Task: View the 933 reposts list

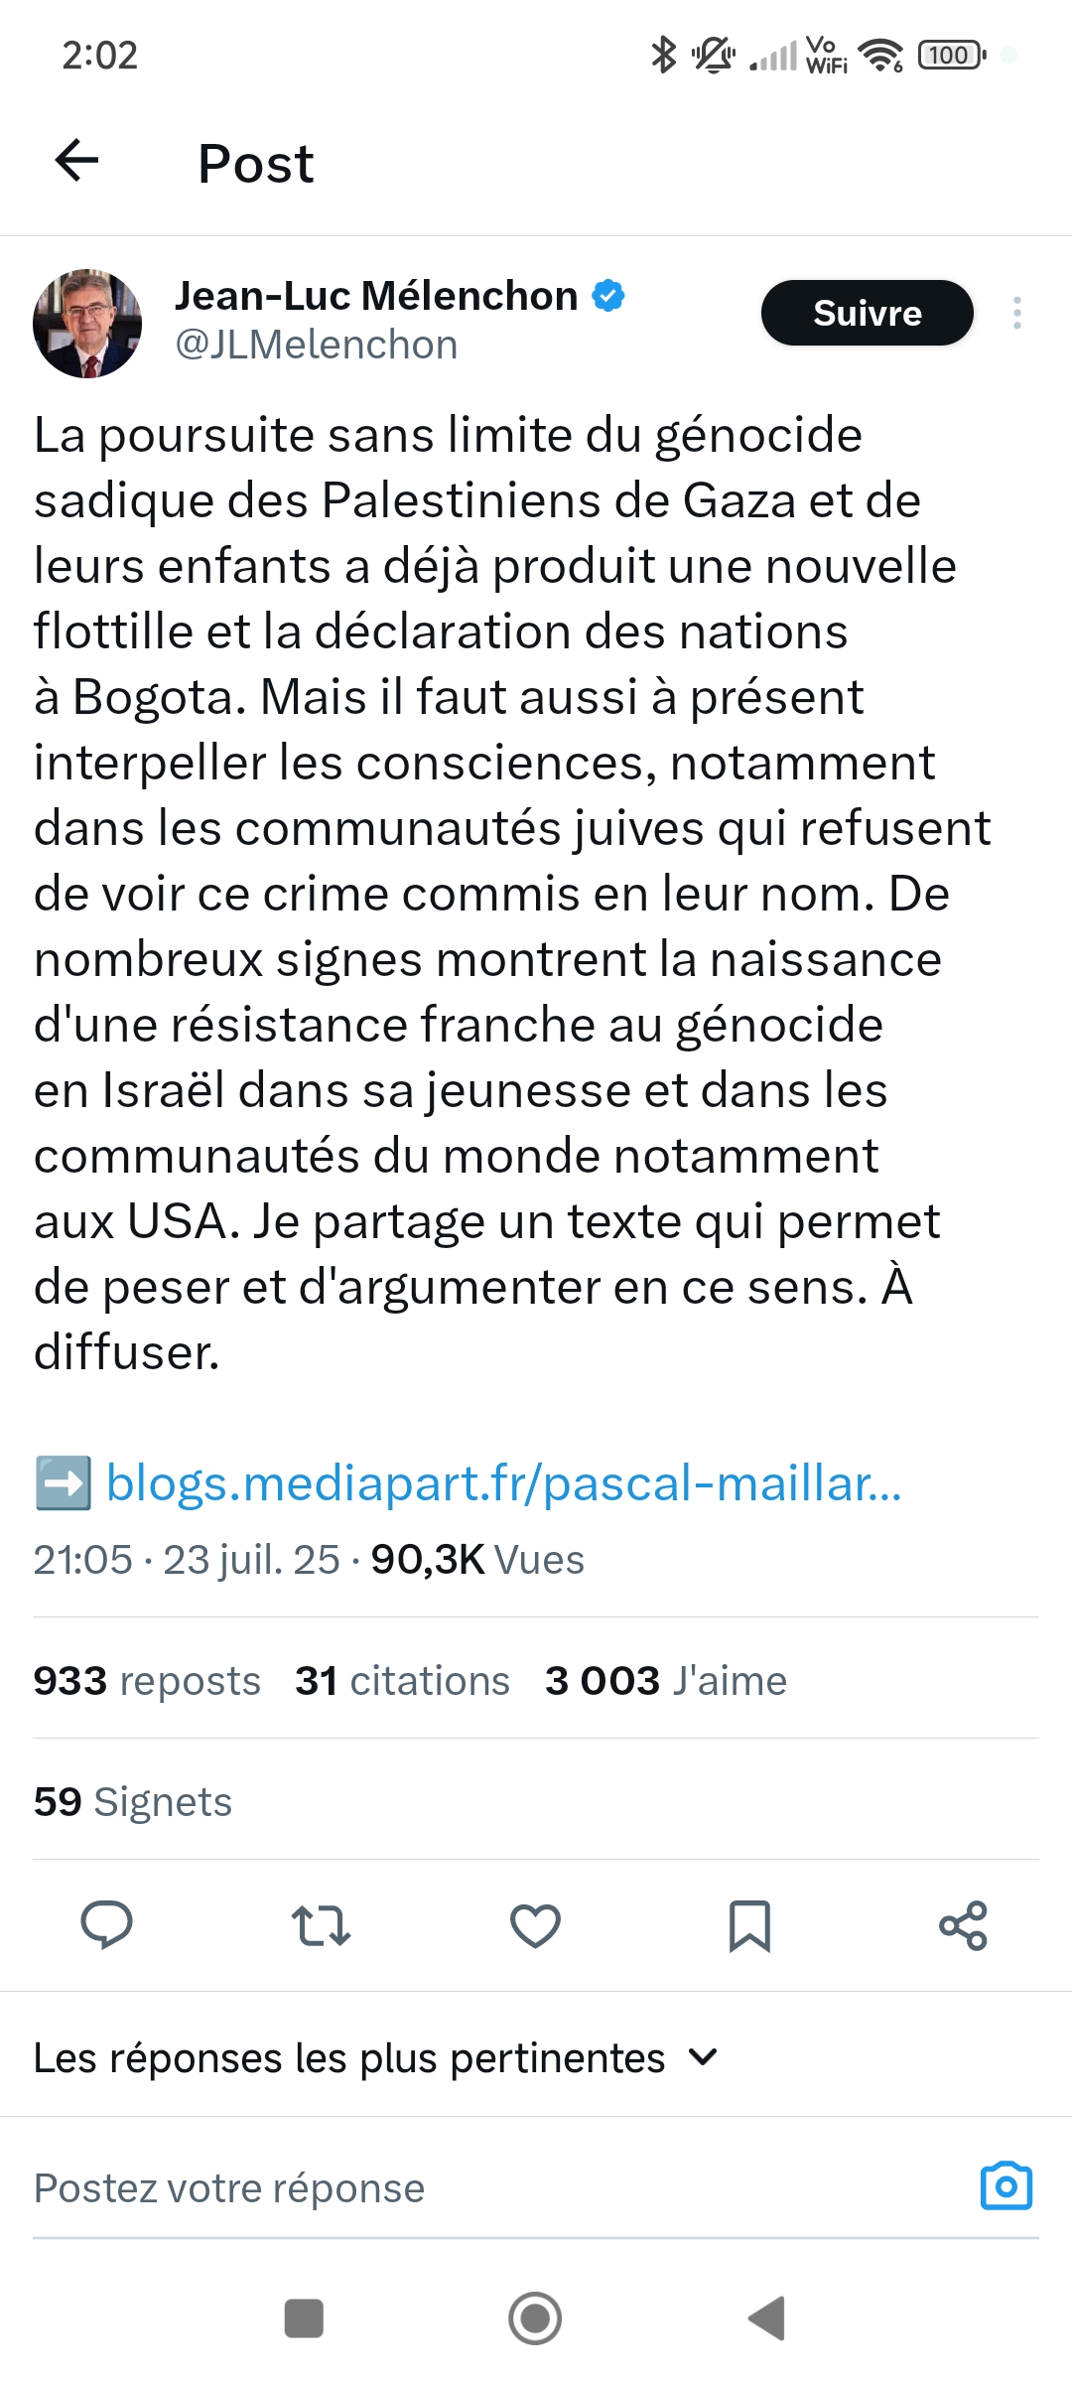Action: 147,1681
